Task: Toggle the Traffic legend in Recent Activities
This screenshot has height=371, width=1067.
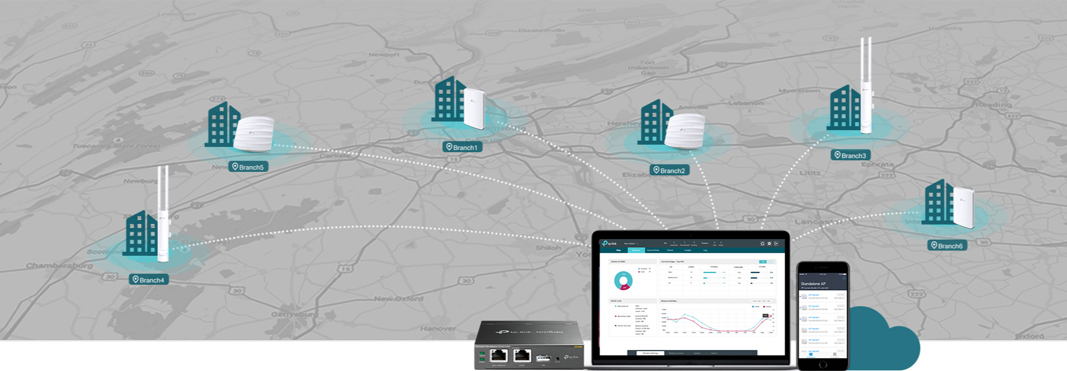Action: pos(756,307)
